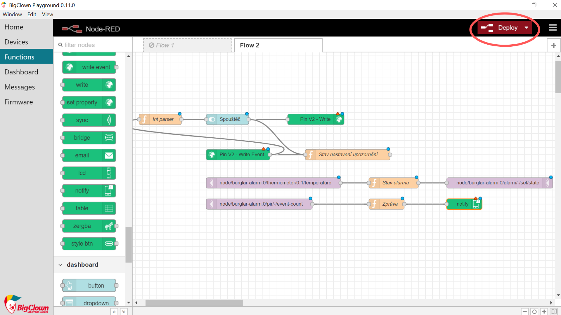Select the sync palette node
Viewport: 561px width, 315px height.
[x=89, y=120]
